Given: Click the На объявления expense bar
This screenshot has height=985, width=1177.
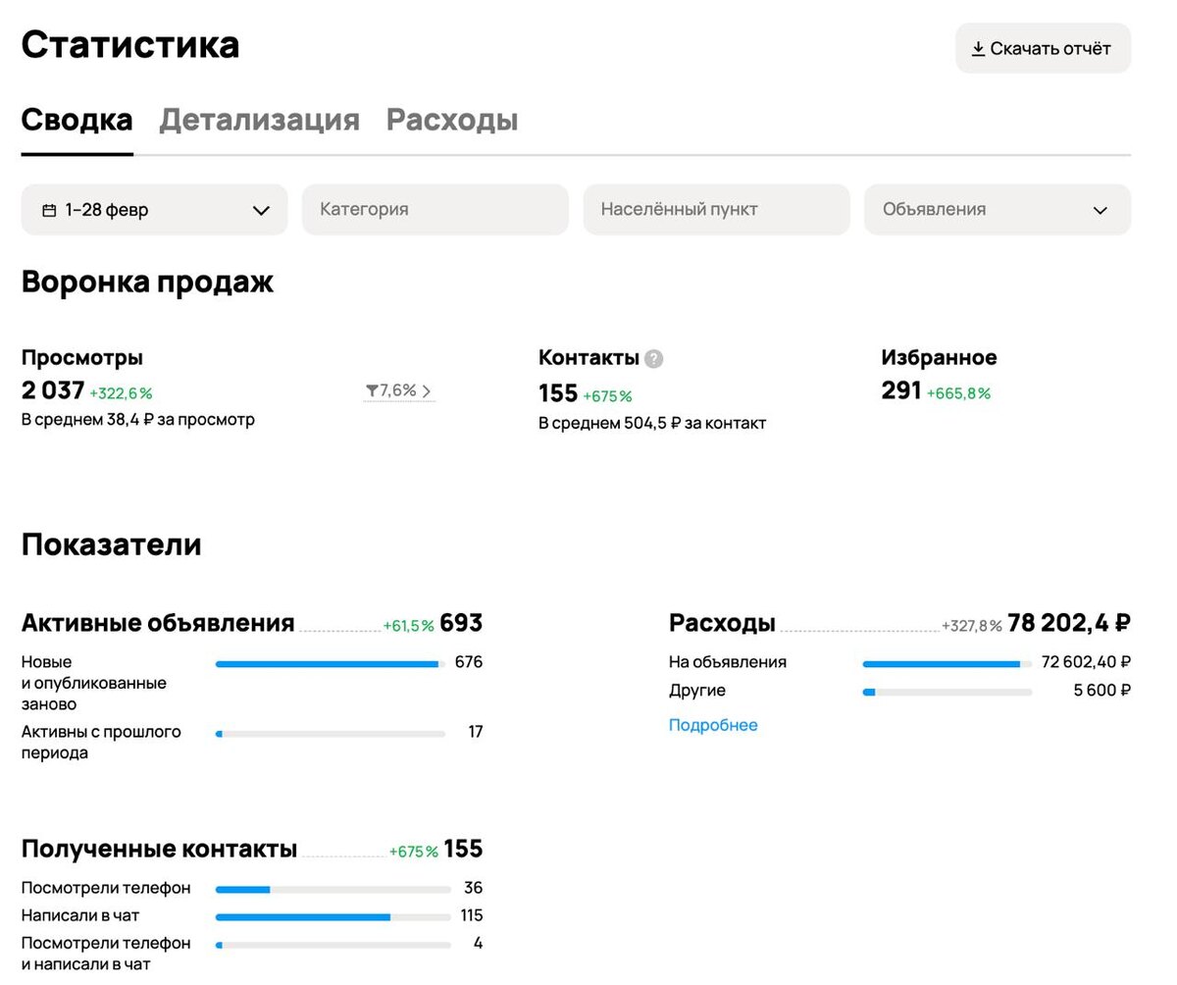Looking at the screenshot, I should tap(947, 664).
